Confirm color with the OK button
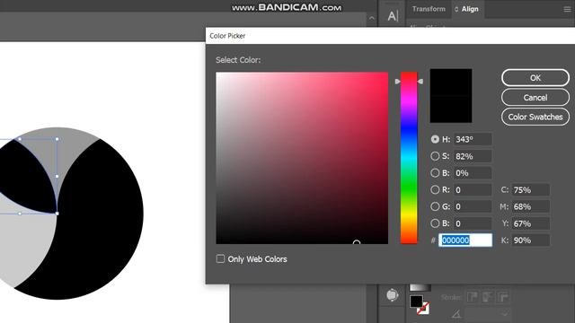 click(x=535, y=78)
